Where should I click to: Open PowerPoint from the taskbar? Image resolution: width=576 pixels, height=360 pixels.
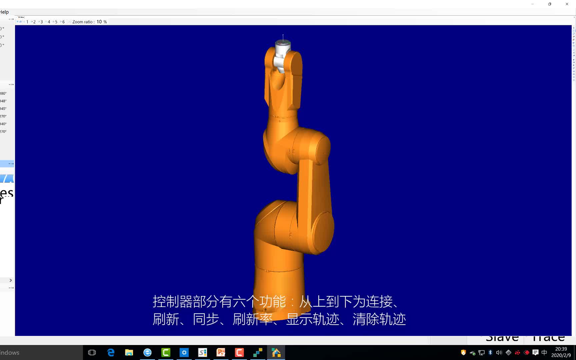click(x=221, y=352)
